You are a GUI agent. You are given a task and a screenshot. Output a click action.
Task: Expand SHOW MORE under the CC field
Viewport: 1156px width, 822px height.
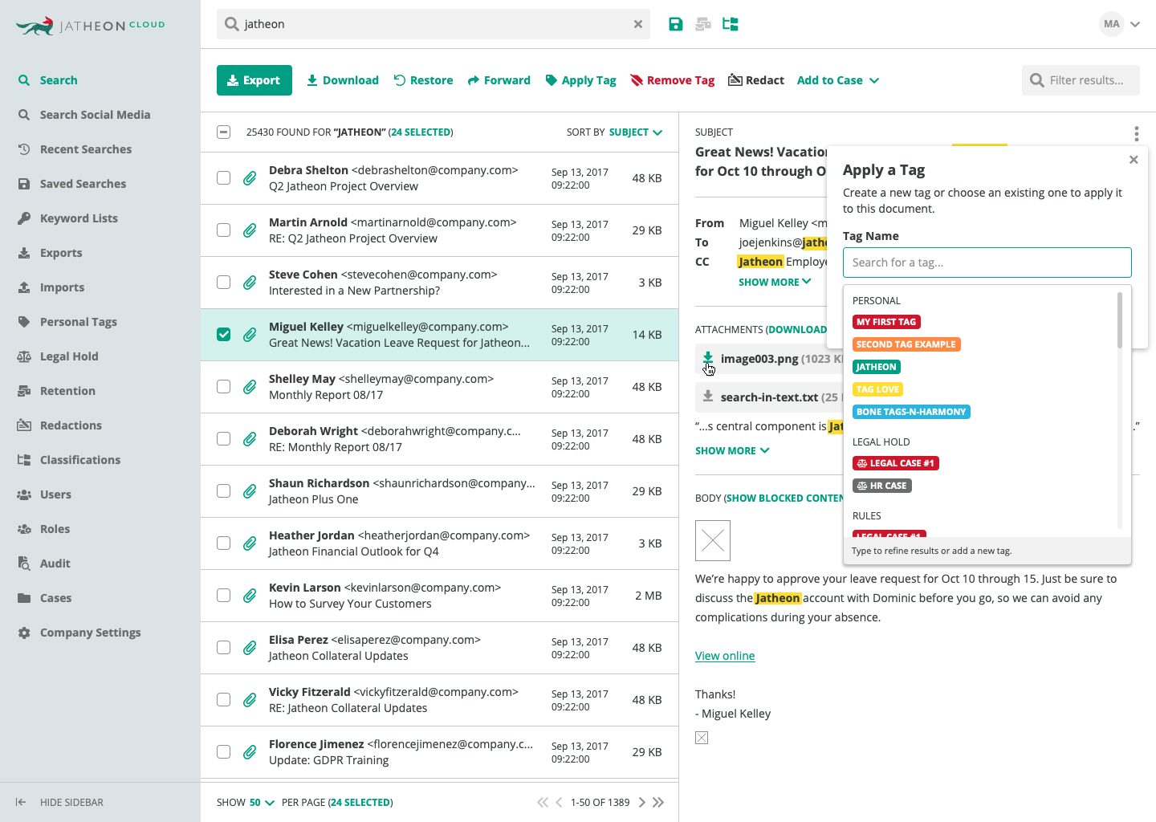click(775, 283)
